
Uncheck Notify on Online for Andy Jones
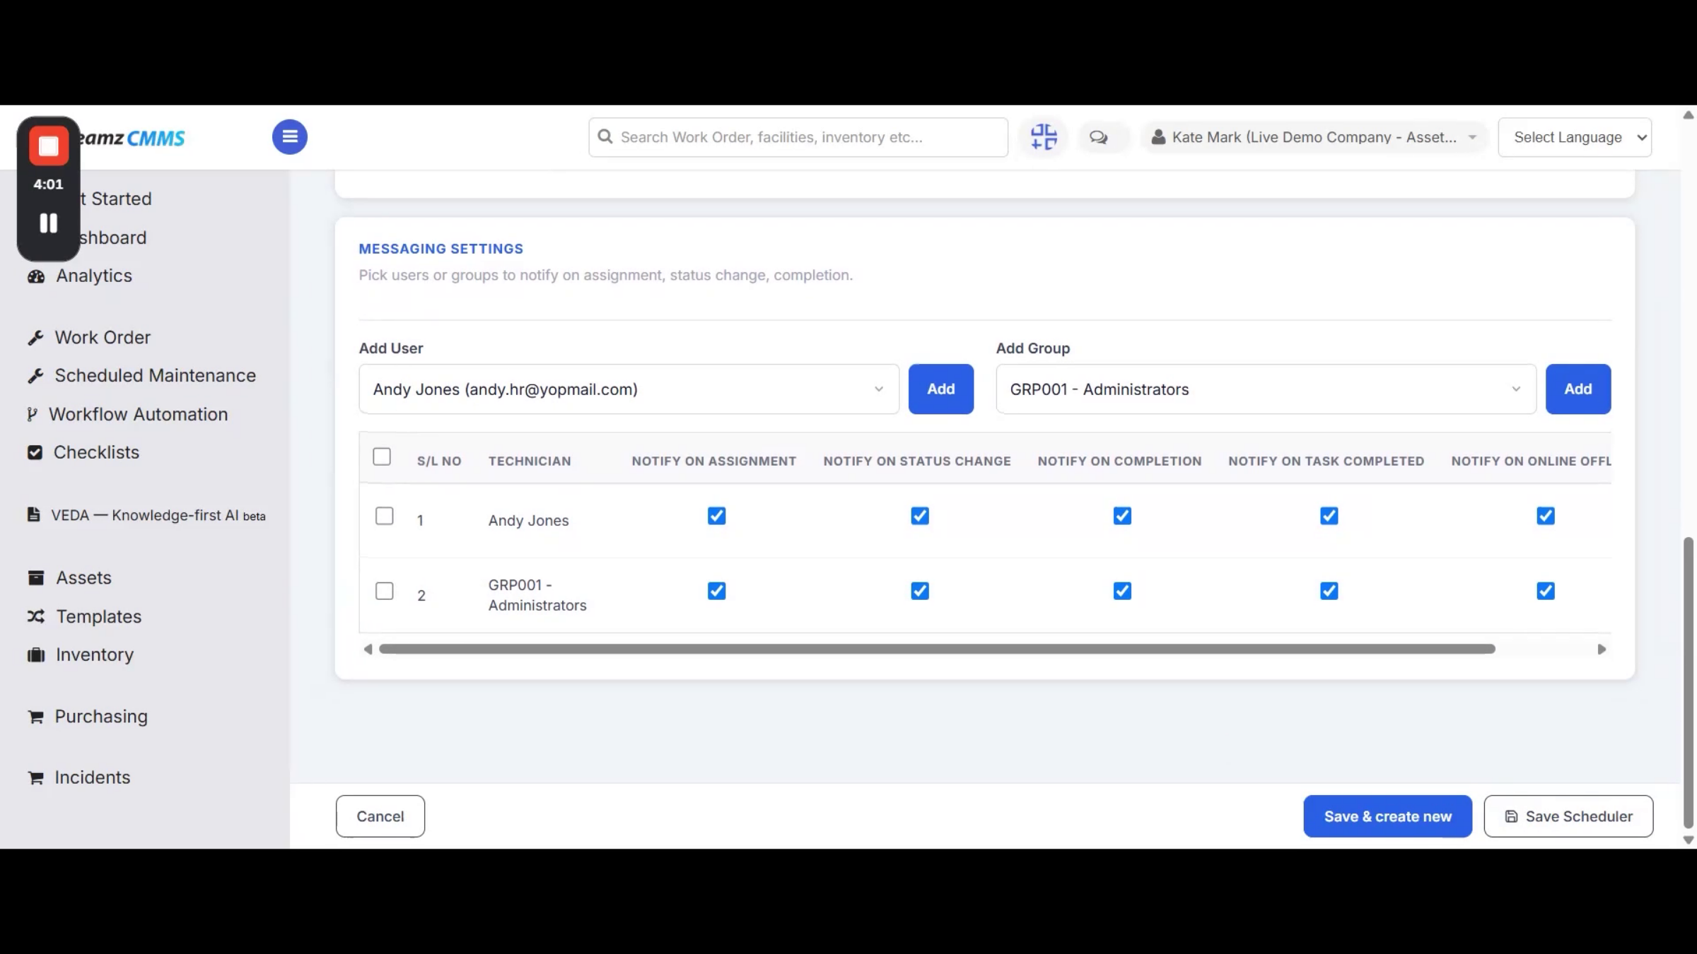[1546, 516]
